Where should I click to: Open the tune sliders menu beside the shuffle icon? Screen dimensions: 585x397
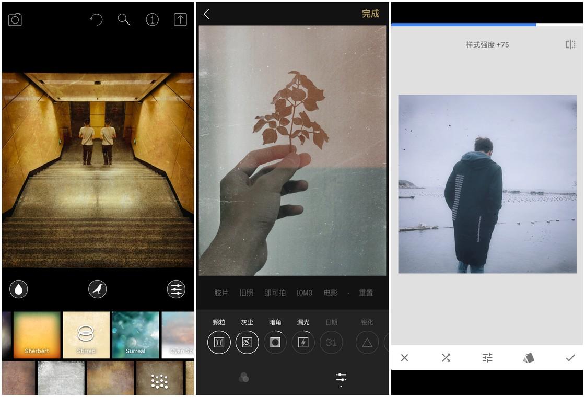point(487,358)
